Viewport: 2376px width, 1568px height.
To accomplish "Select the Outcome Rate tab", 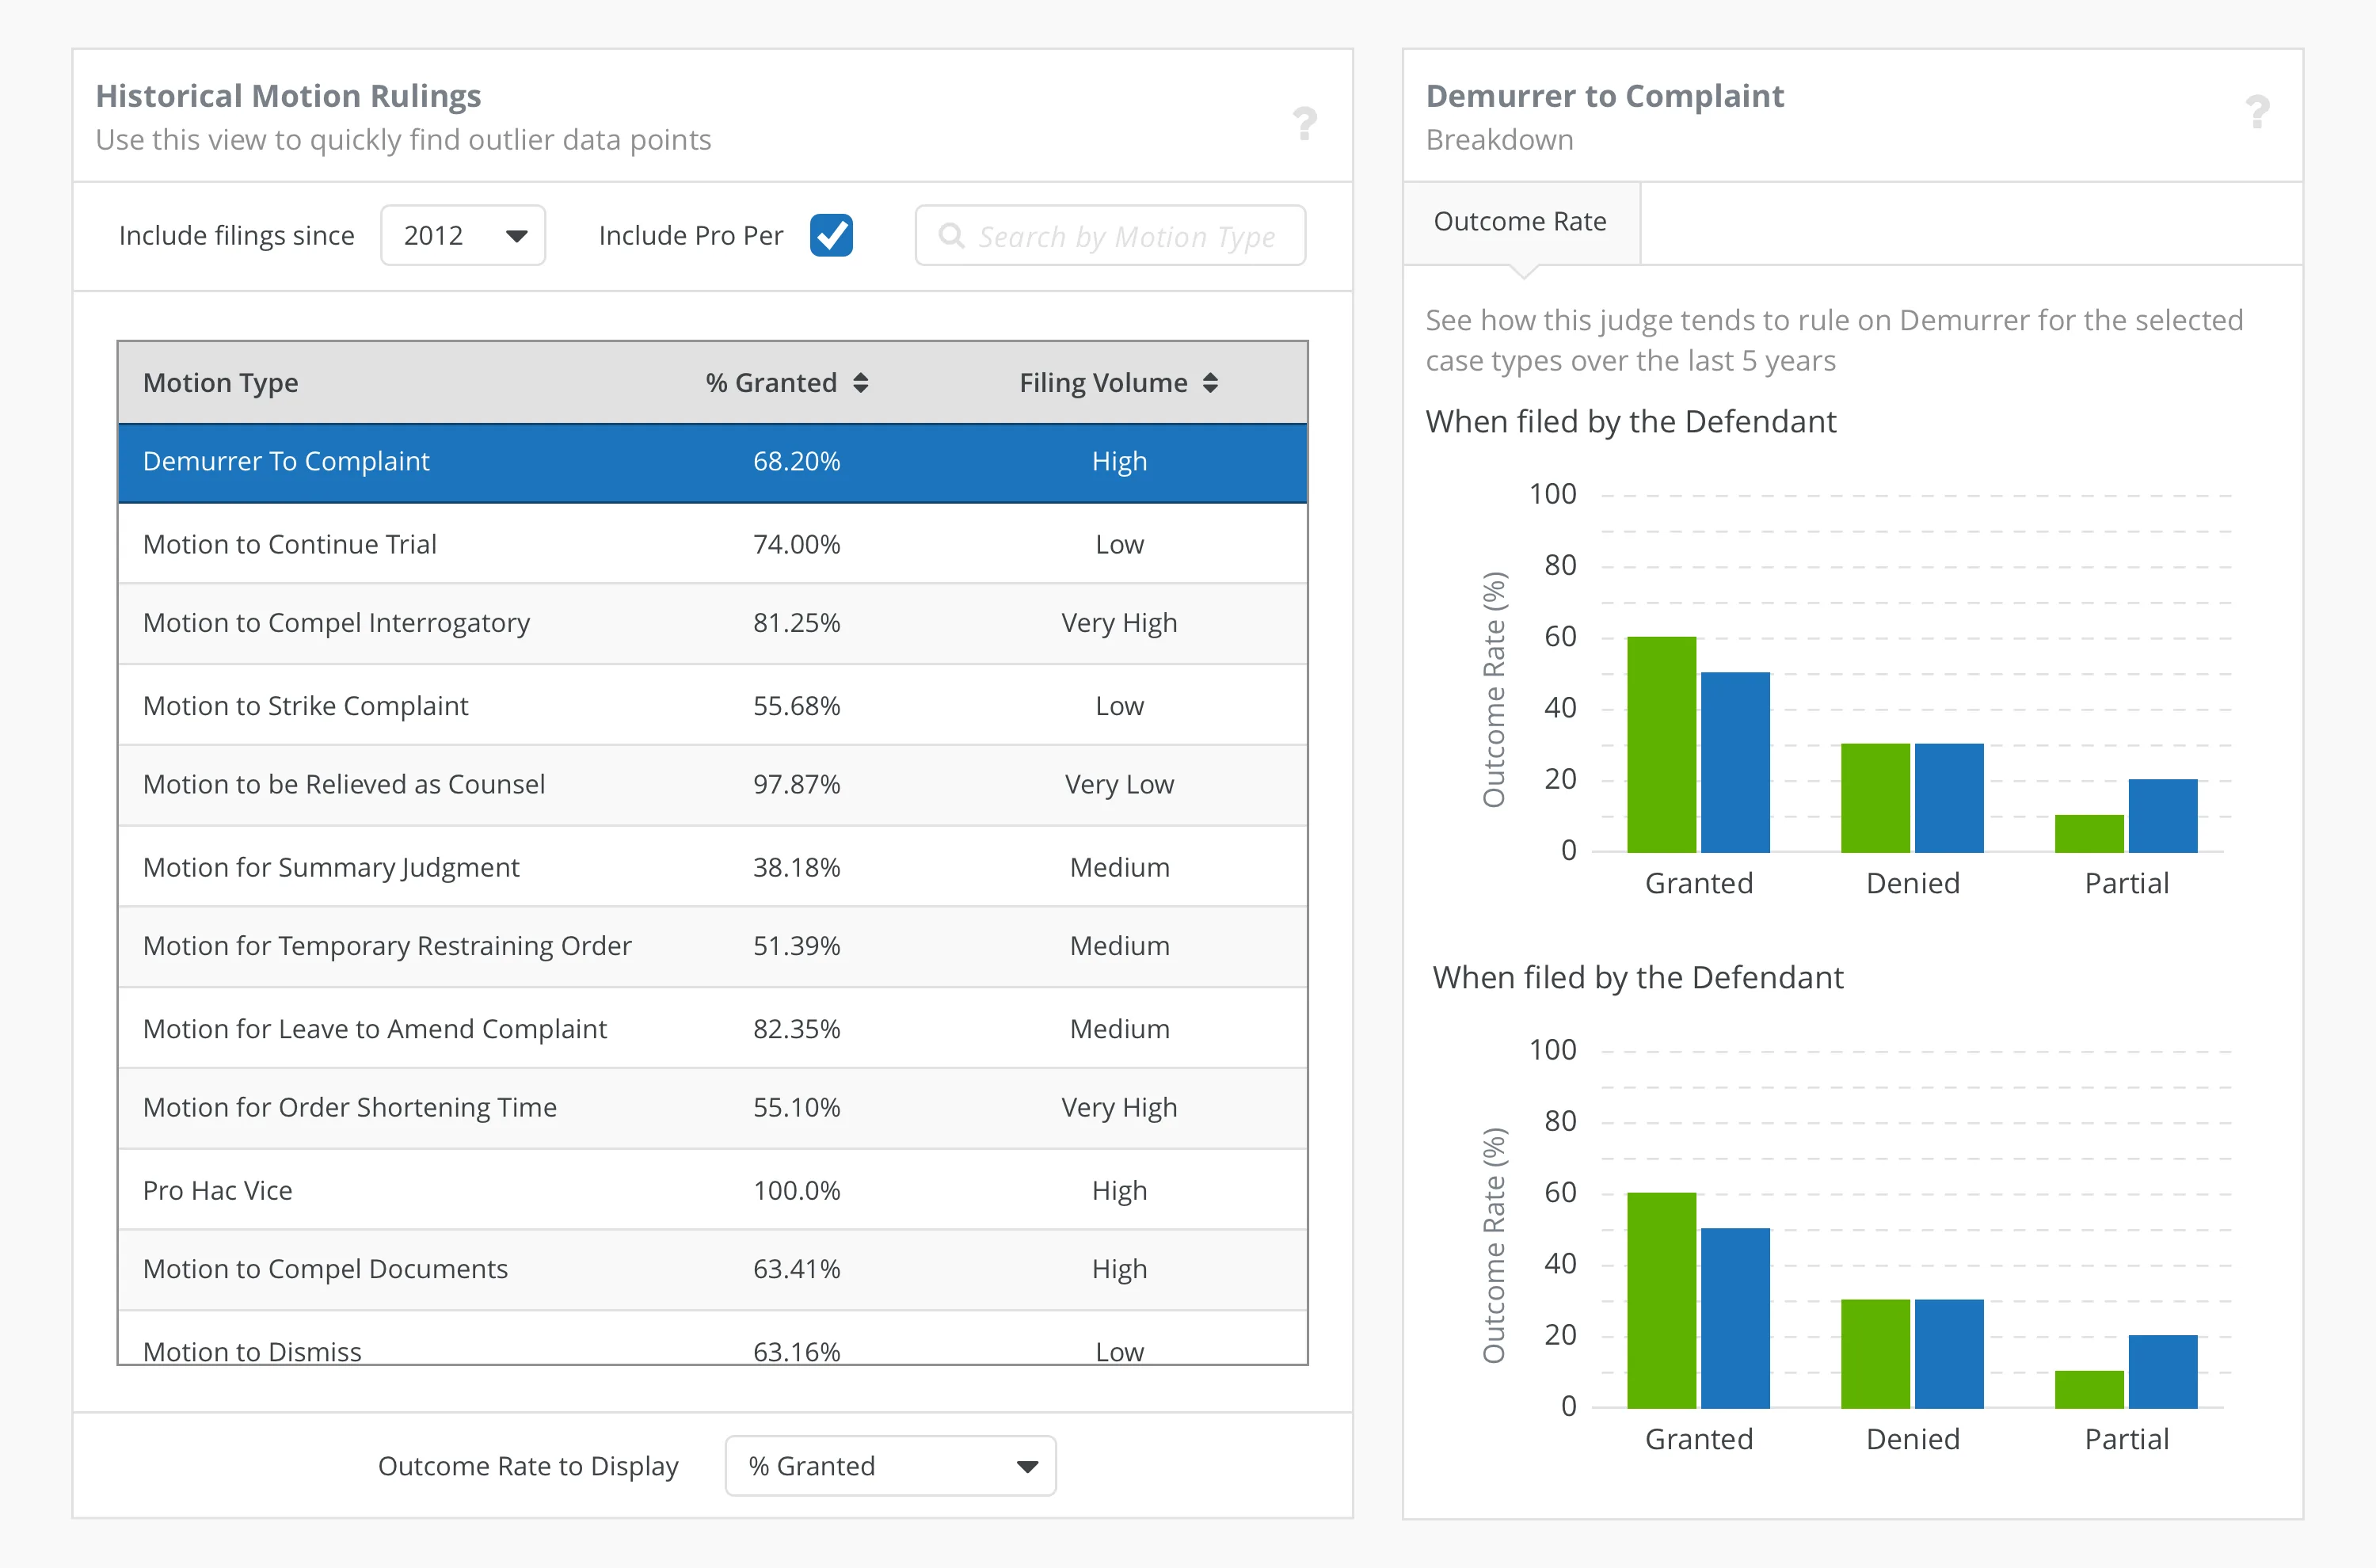I will [1520, 222].
